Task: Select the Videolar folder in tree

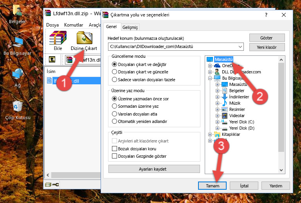Action: [x=237, y=116]
